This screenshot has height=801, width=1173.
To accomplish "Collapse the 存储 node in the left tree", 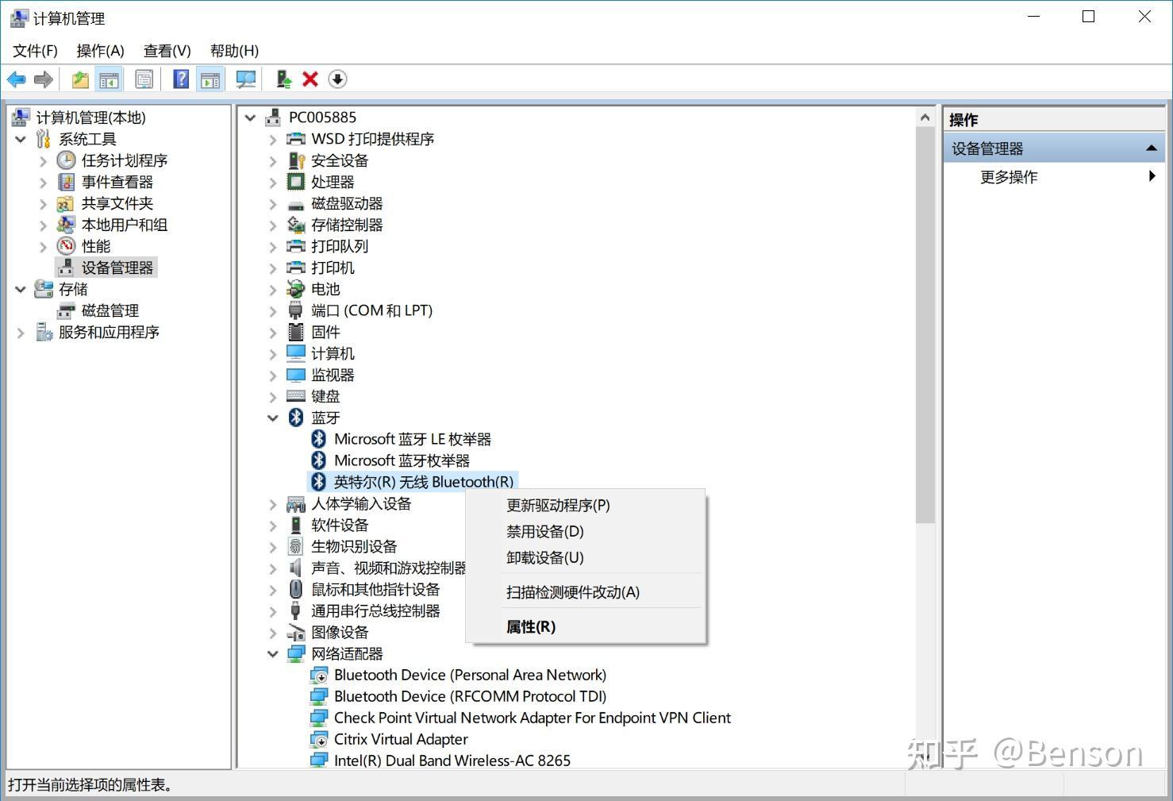I will click(21, 289).
